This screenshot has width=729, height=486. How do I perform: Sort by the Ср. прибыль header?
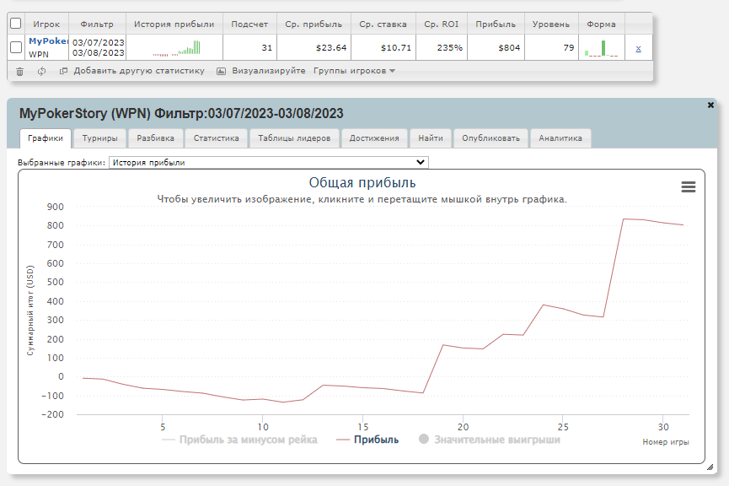point(314,24)
